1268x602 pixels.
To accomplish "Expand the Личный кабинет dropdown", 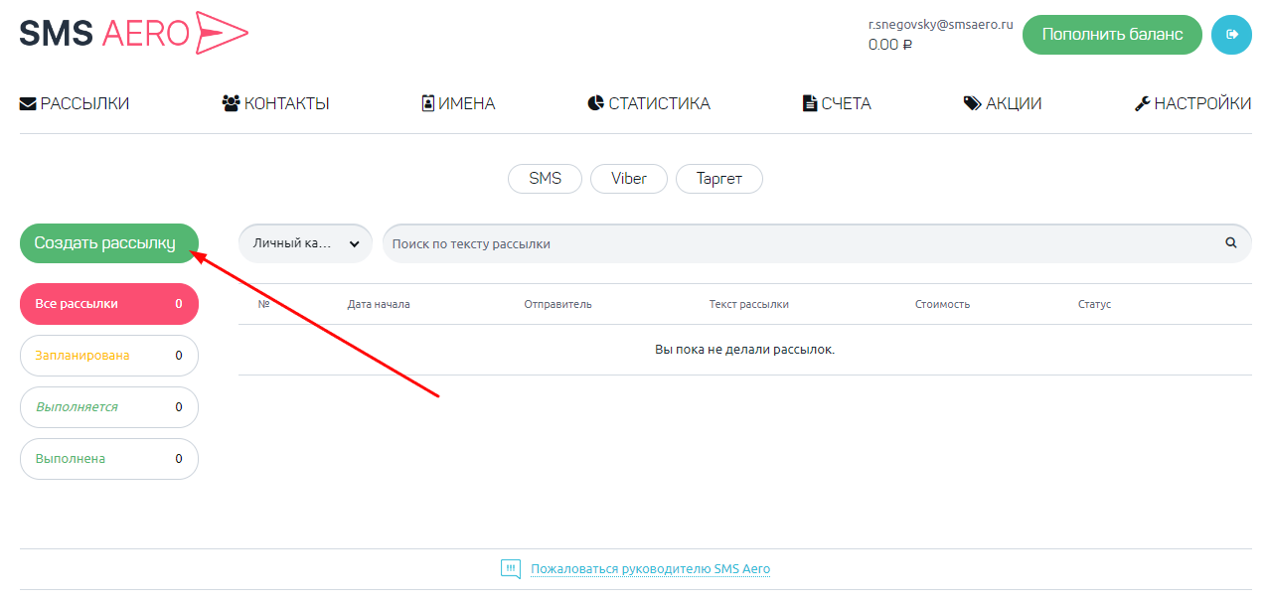I will point(305,243).
